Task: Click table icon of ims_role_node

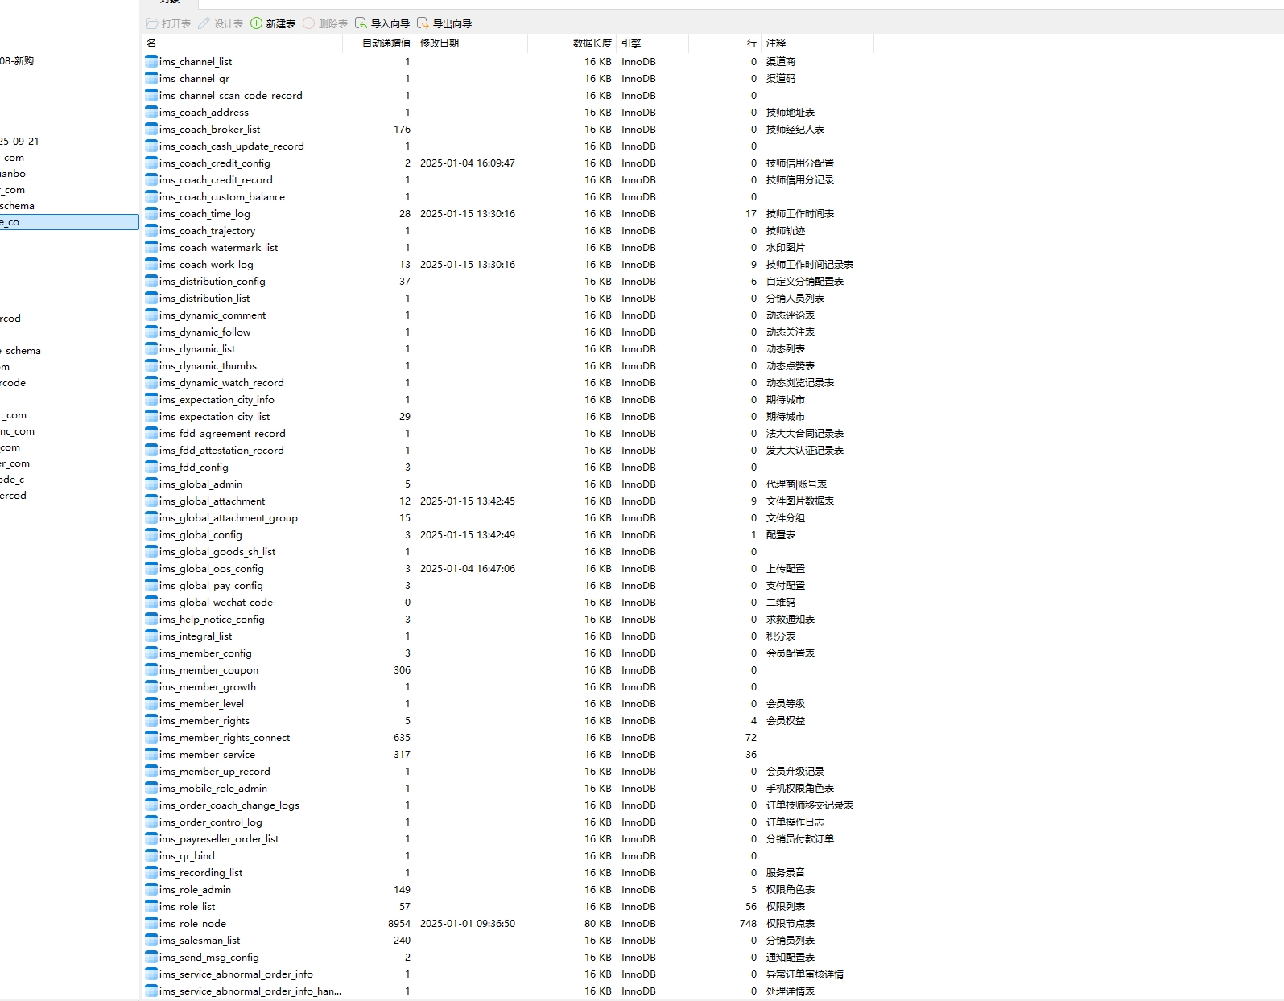Action: pos(151,923)
